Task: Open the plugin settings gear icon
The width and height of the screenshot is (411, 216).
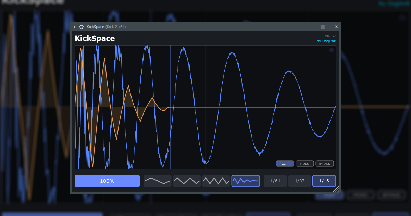Action: (x=81, y=26)
